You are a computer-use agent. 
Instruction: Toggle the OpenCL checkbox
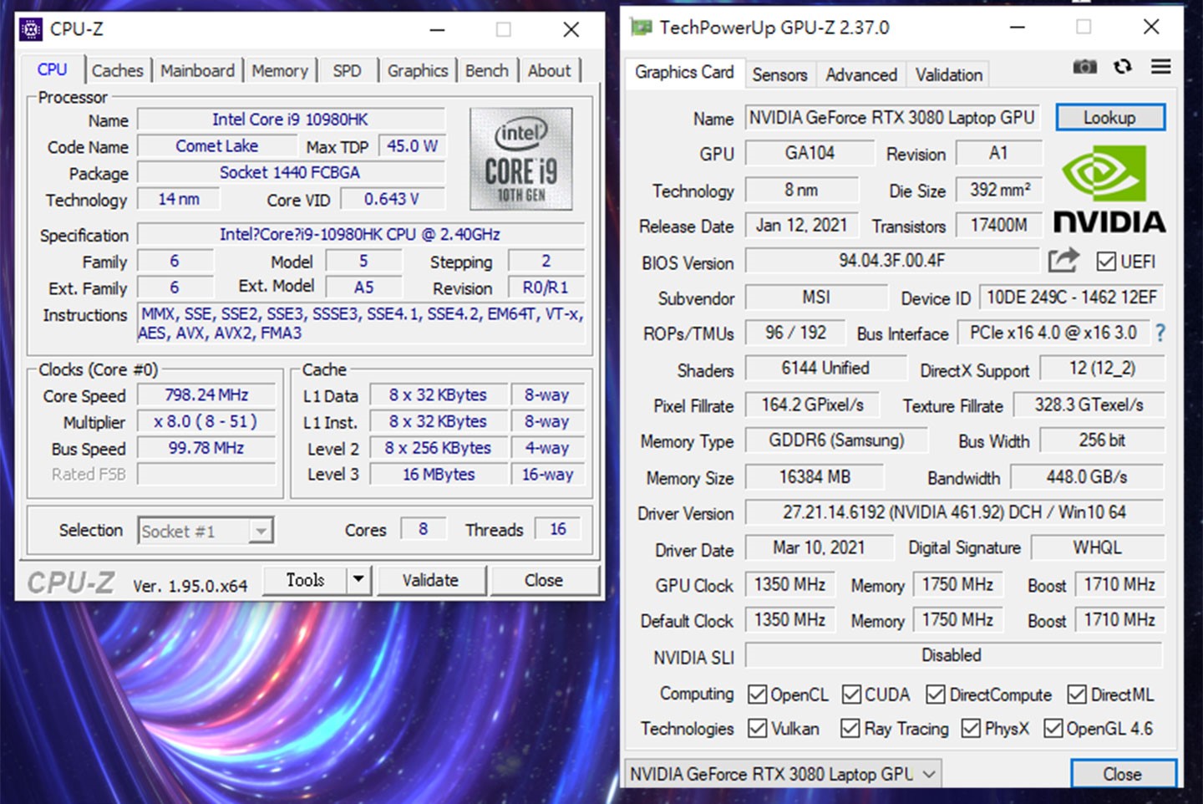pyautogui.click(x=758, y=695)
